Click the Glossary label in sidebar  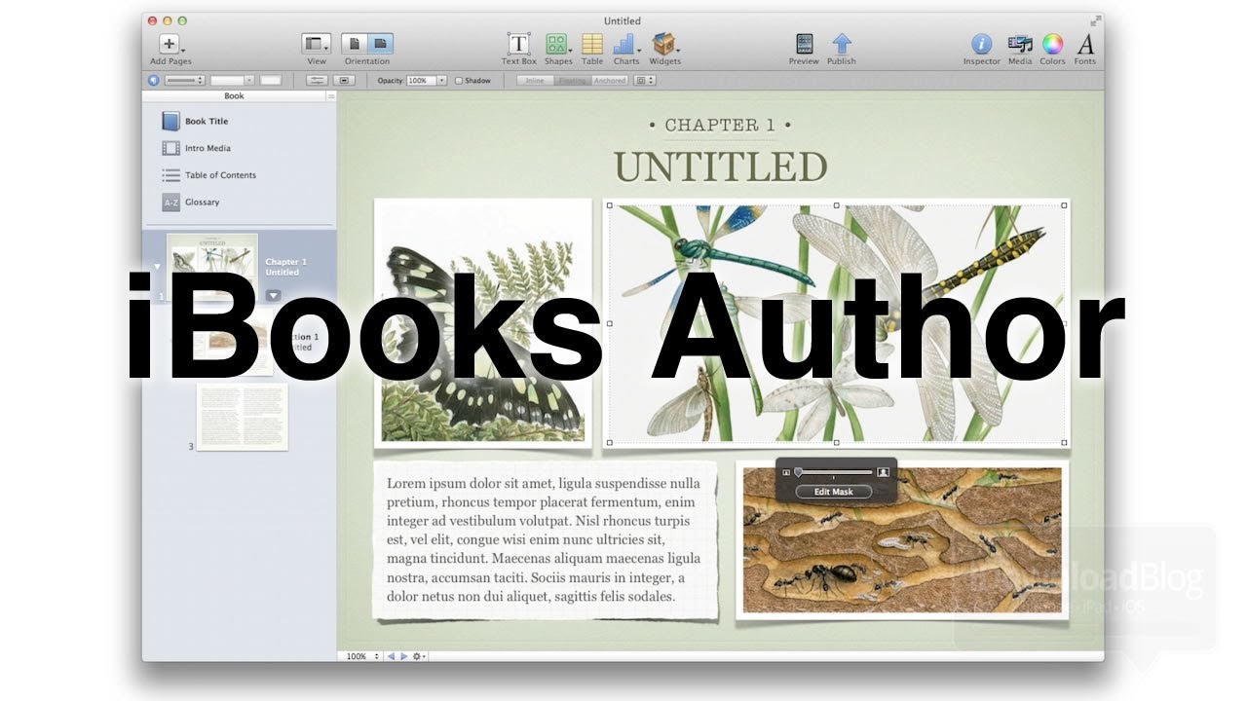[x=203, y=203]
